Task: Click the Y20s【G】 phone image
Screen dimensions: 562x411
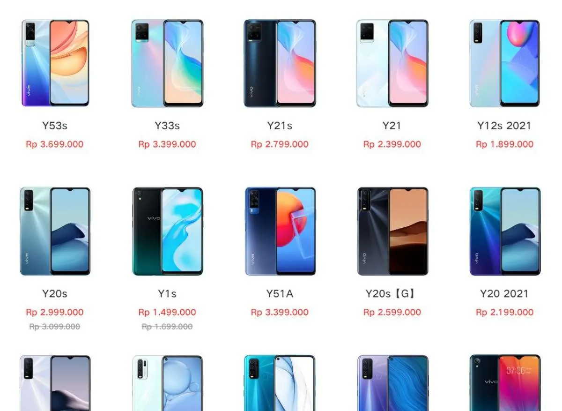Action: (392, 231)
